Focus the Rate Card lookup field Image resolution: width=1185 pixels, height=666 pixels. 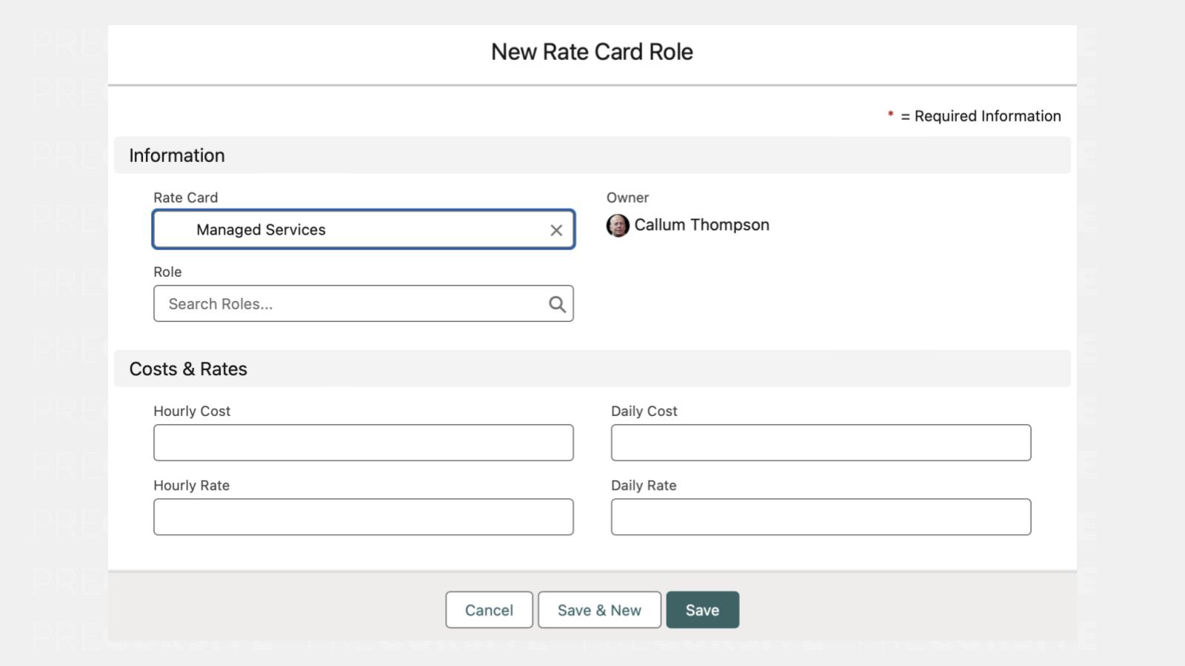pyautogui.click(x=355, y=230)
